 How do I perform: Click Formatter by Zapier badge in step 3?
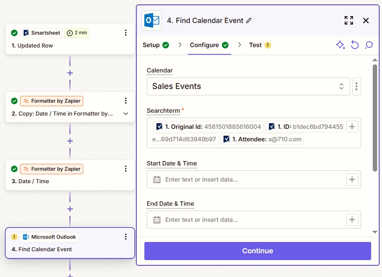click(x=51, y=169)
